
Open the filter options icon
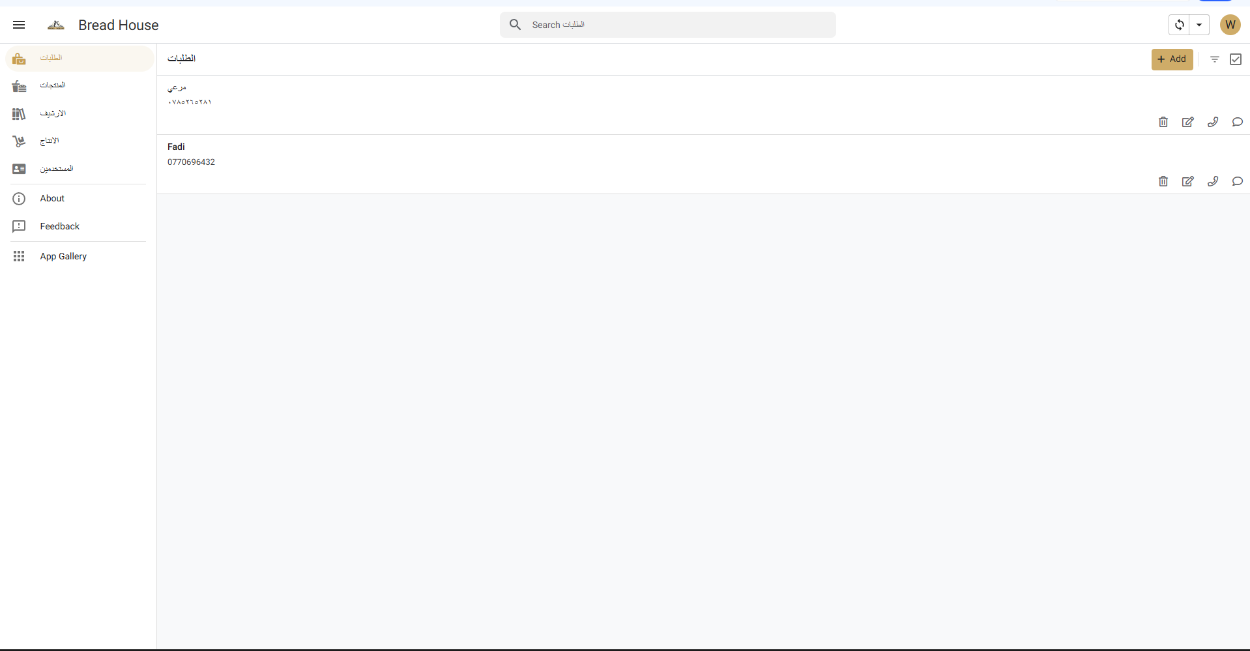click(1215, 59)
